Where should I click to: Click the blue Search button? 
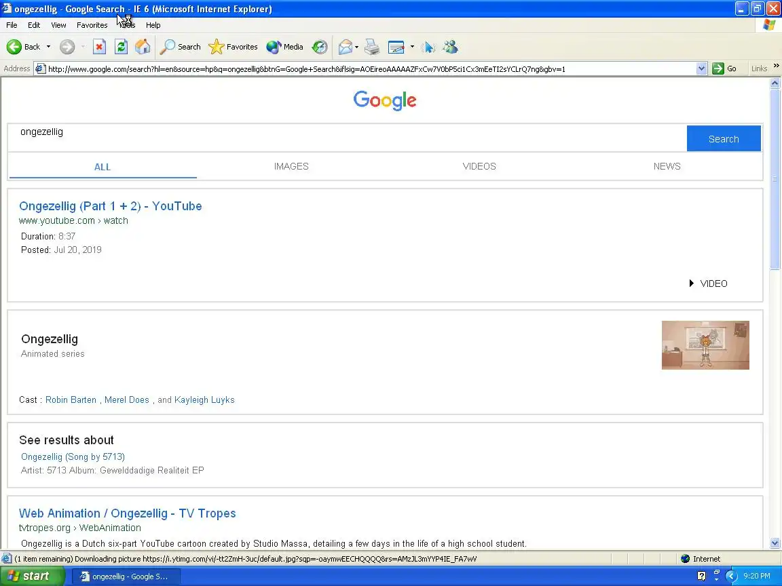724,138
